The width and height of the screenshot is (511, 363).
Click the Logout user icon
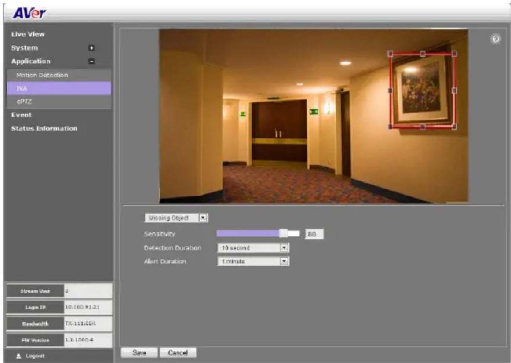(x=18, y=356)
